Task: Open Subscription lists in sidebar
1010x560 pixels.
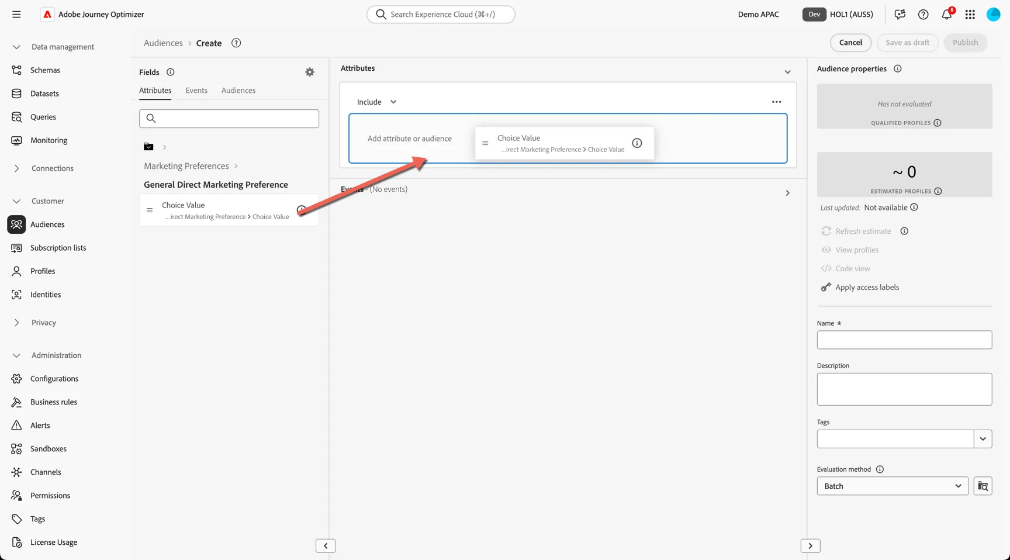Action: 58,248
